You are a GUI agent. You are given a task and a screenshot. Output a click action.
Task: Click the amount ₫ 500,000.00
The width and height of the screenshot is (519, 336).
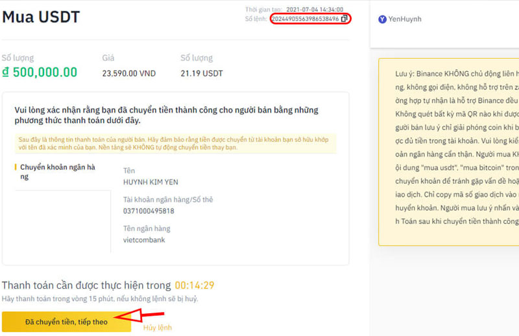click(x=40, y=73)
